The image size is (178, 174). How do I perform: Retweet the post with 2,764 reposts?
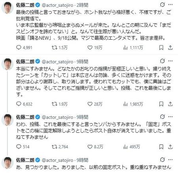click(54, 147)
